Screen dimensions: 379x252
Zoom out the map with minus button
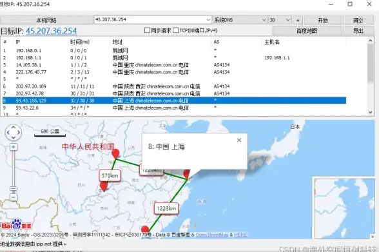tap(14, 197)
